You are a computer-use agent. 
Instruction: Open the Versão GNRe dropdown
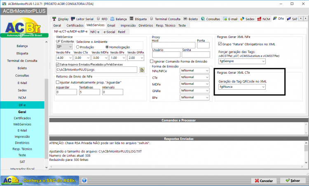point(136,58)
